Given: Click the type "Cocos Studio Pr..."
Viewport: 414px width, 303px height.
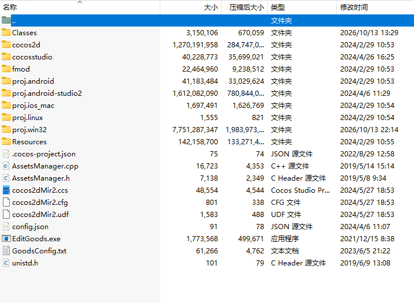Looking at the screenshot, I should tap(300, 190).
